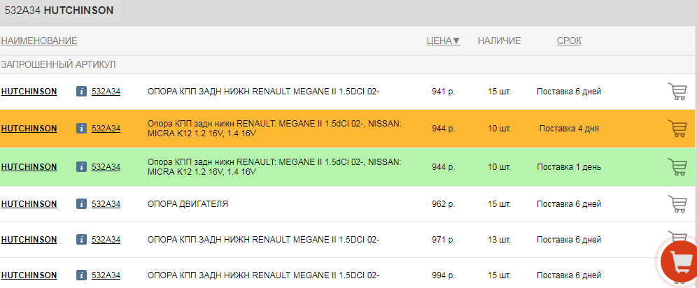Open HUTCHINSON brand link in 994 р. row

point(29,275)
